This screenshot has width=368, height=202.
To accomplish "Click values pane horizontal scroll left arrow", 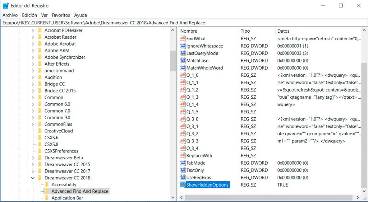I will coord(182,198).
